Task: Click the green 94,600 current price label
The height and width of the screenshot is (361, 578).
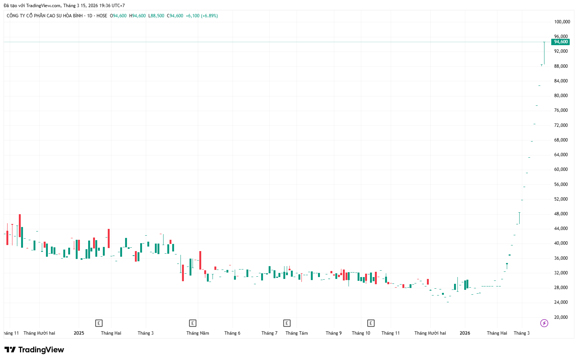Action: click(x=561, y=42)
